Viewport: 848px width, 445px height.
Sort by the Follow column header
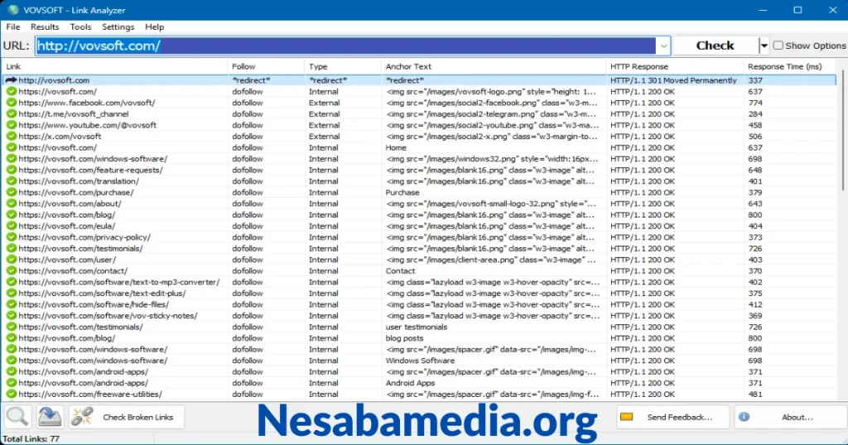click(x=266, y=66)
